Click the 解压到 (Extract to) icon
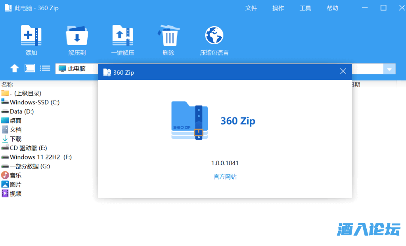The width and height of the screenshot is (406, 246). pyautogui.click(x=77, y=36)
